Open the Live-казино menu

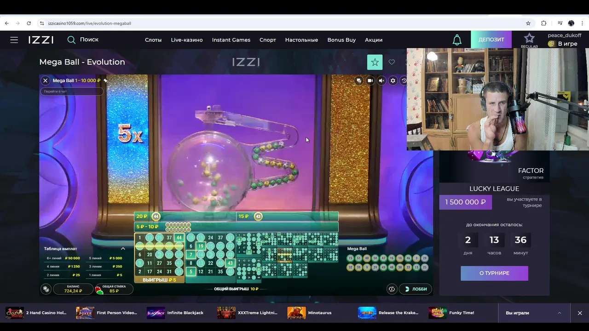tap(187, 40)
